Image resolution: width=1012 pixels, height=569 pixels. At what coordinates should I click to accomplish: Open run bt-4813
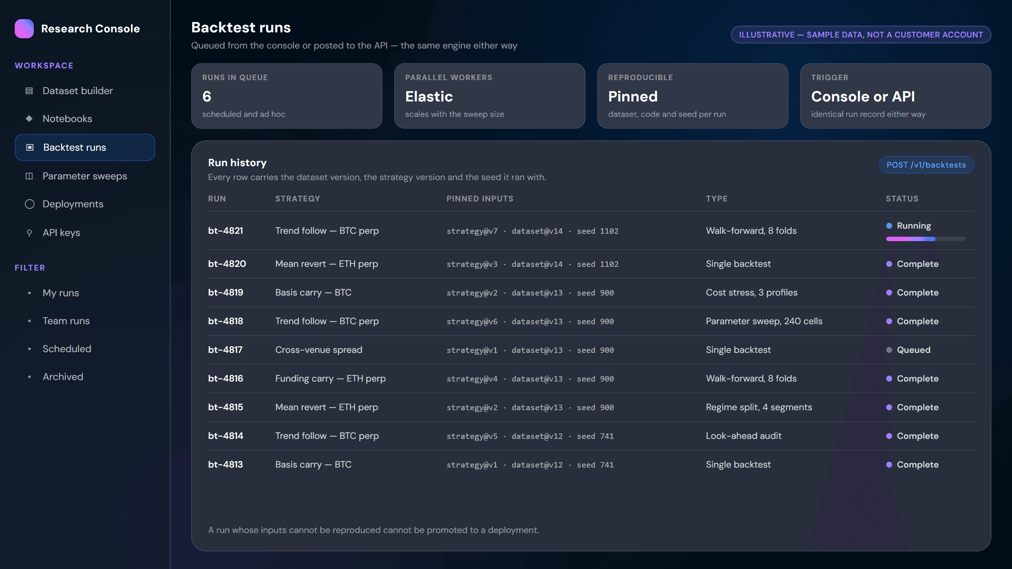pos(225,465)
